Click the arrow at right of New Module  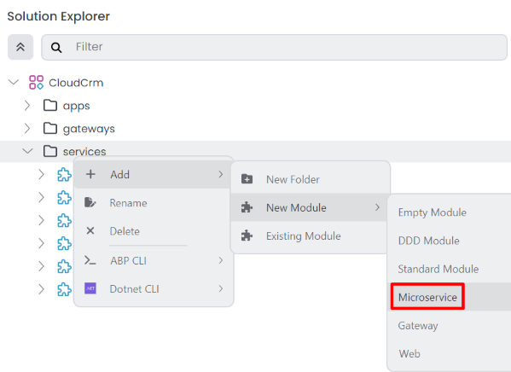pyautogui.click(x=377, y=207)
